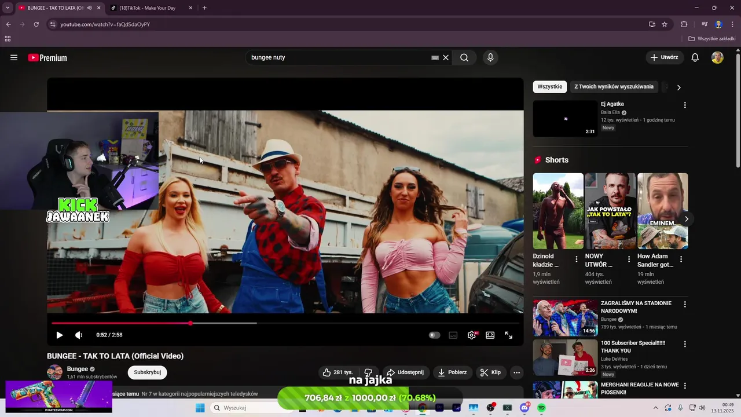Mute the video volume
741x417 pixels.
79,335
